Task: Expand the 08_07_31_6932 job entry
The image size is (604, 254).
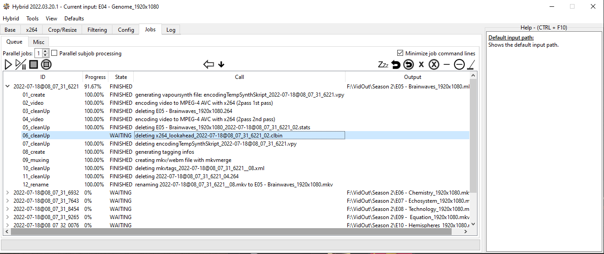Action: coord(7,193)
